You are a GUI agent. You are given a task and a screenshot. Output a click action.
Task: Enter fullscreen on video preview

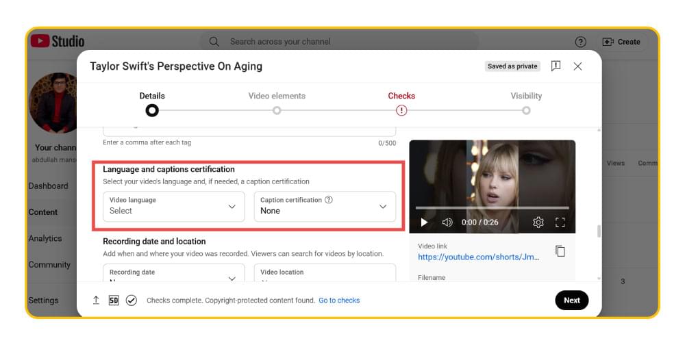560,222
